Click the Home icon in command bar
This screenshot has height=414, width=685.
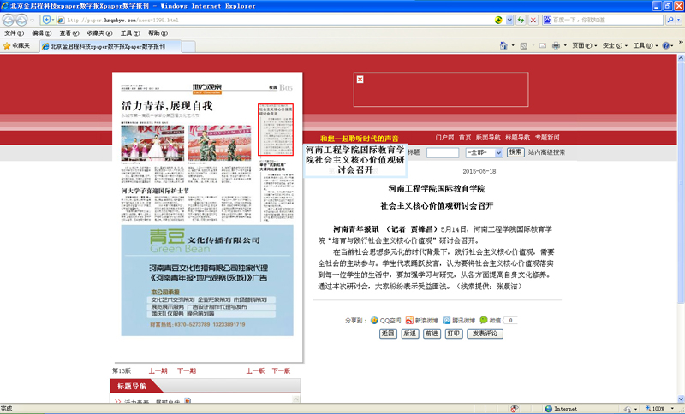[503, 46]
